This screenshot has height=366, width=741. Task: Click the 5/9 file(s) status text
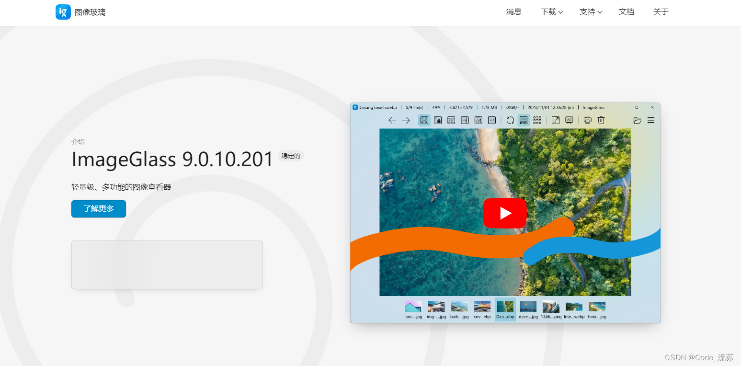(414, 107)
